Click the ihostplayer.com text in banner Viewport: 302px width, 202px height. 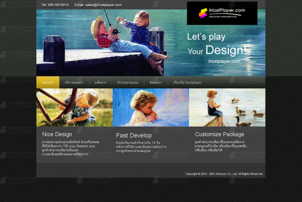pos(224,61)
